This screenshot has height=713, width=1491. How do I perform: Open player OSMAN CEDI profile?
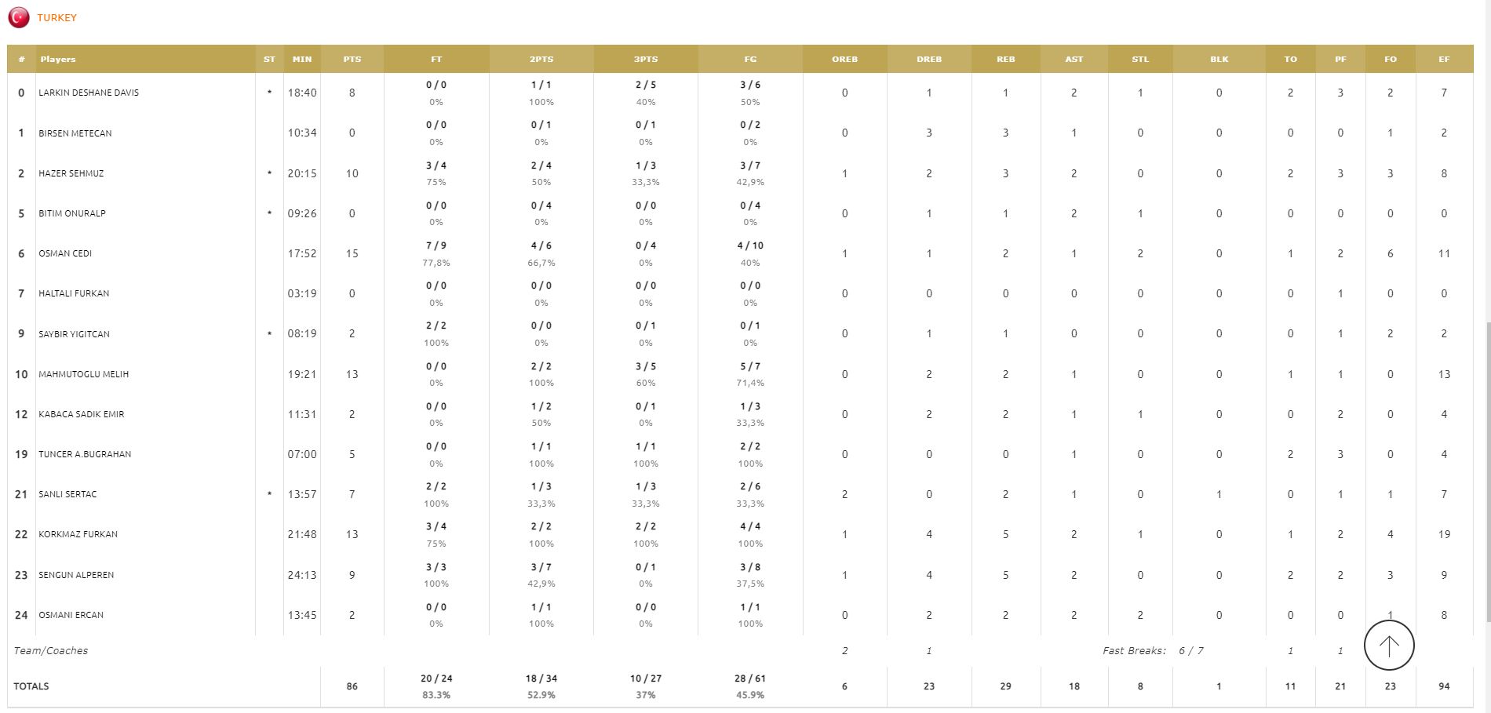65,253
